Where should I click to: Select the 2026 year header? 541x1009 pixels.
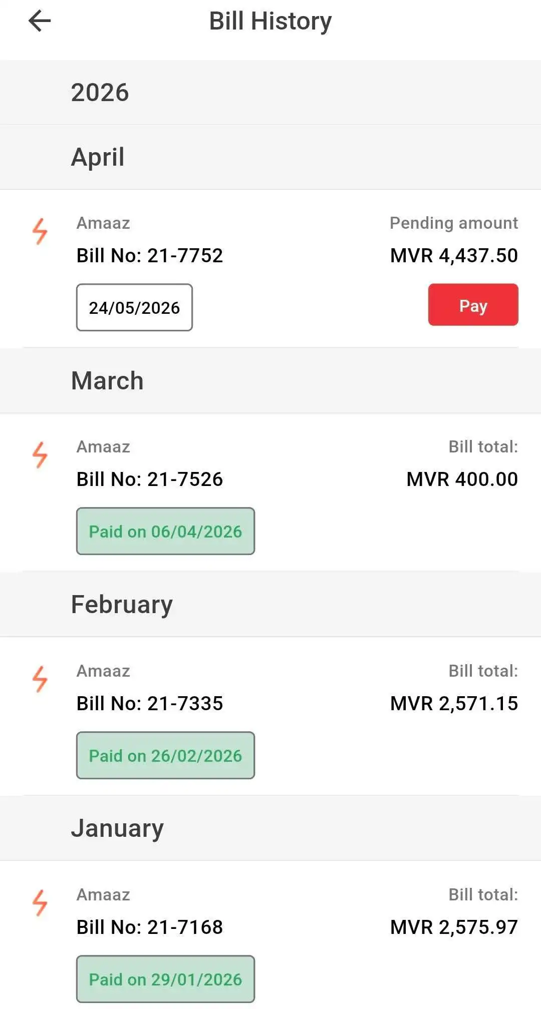point(100,93)
